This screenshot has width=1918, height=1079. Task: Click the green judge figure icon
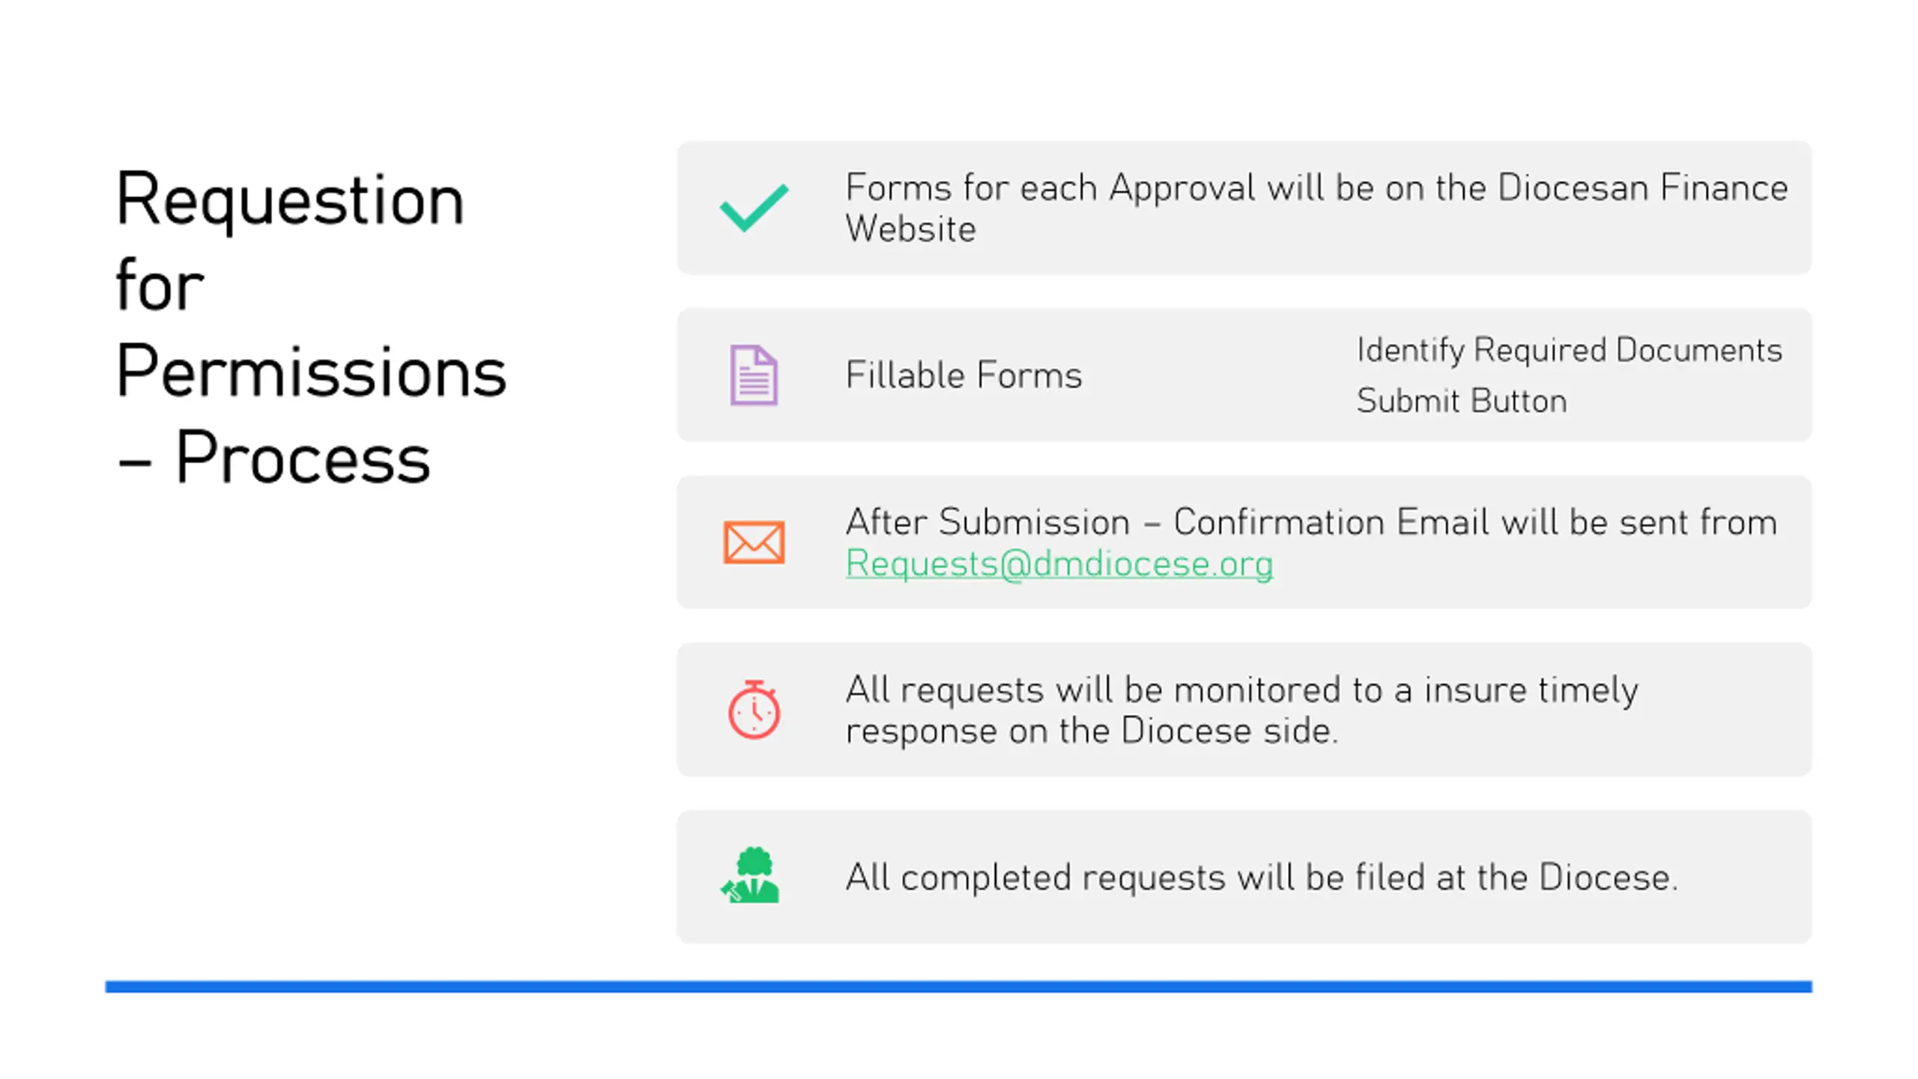[751, 875]
